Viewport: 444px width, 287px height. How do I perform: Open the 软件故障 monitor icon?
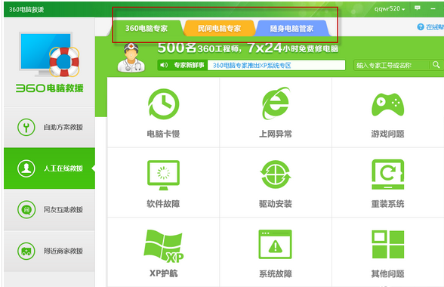[x=163, y=174]
